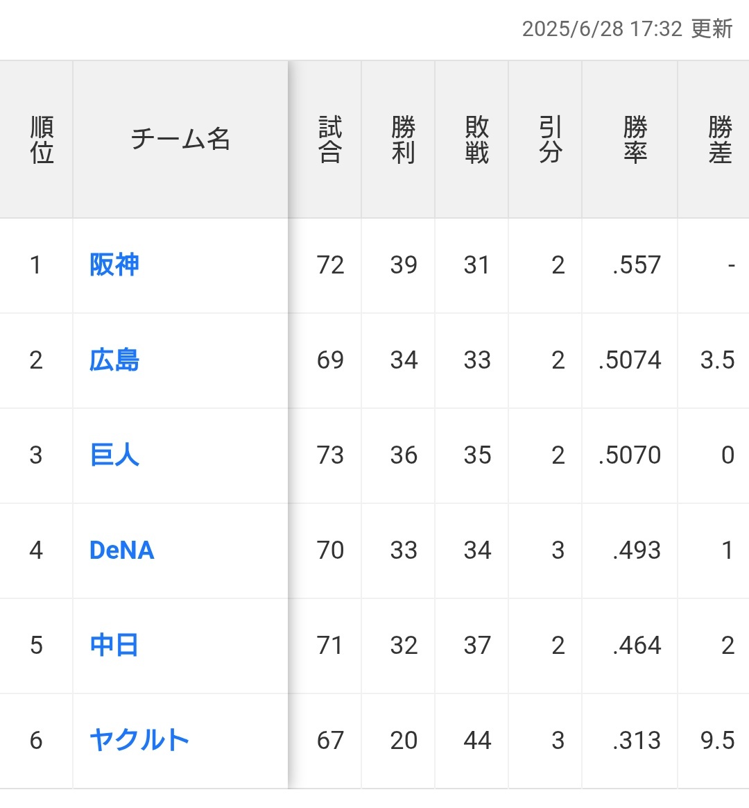Open the 広島 team link
The image size is (749, 808).
click(x=114, y=360)
